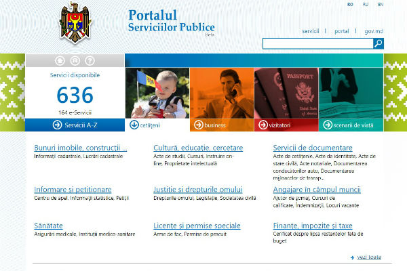The image size is (407, 271).
Task: Click the search magnifier icon
Action: pos(378,43)
